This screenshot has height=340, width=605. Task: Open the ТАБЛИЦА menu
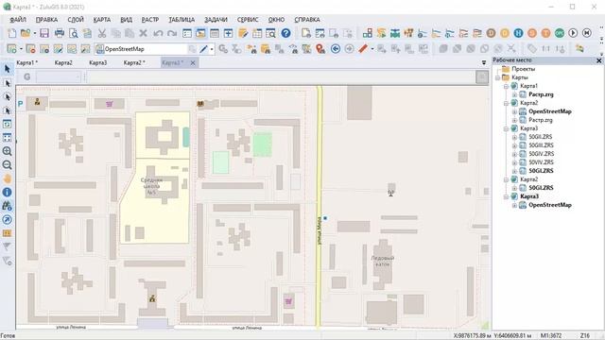point(181,19)
